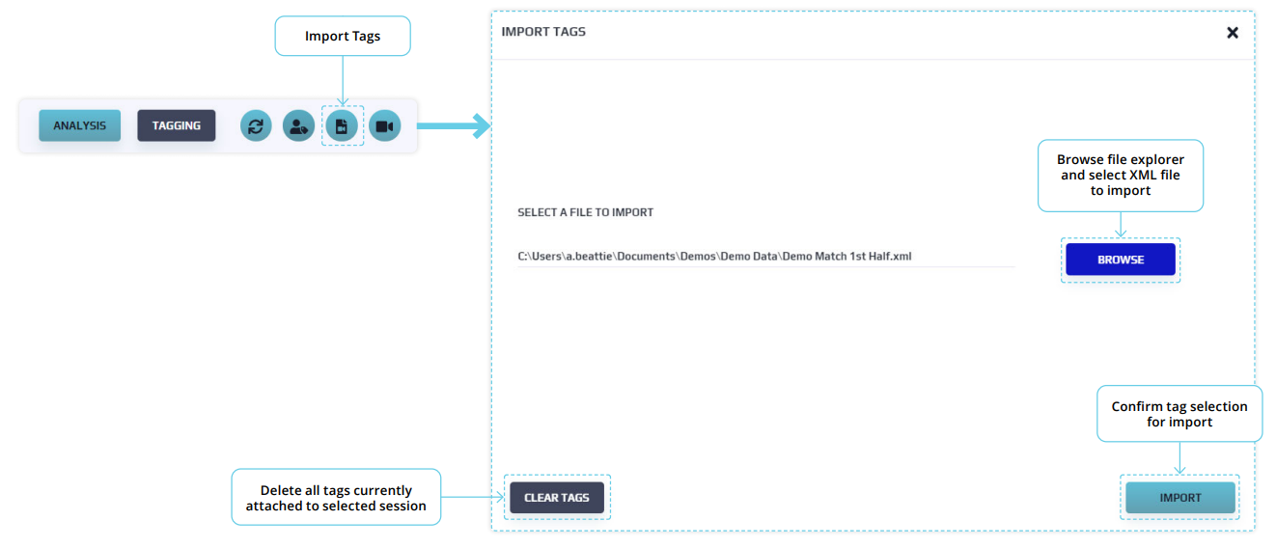Screen dimensions: 1276x548
Task: Click the file path input field
Action: pyautogui.click(x=766, y=257)
